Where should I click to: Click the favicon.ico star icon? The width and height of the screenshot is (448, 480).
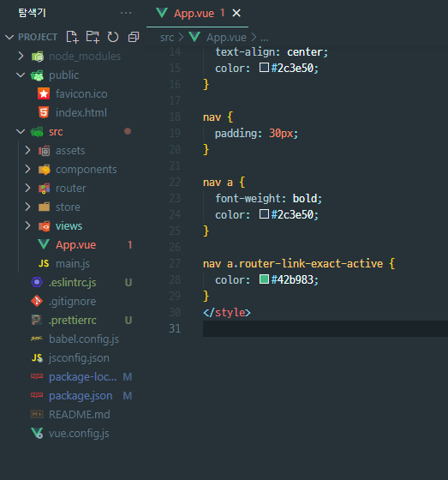(x=44, y=93)
